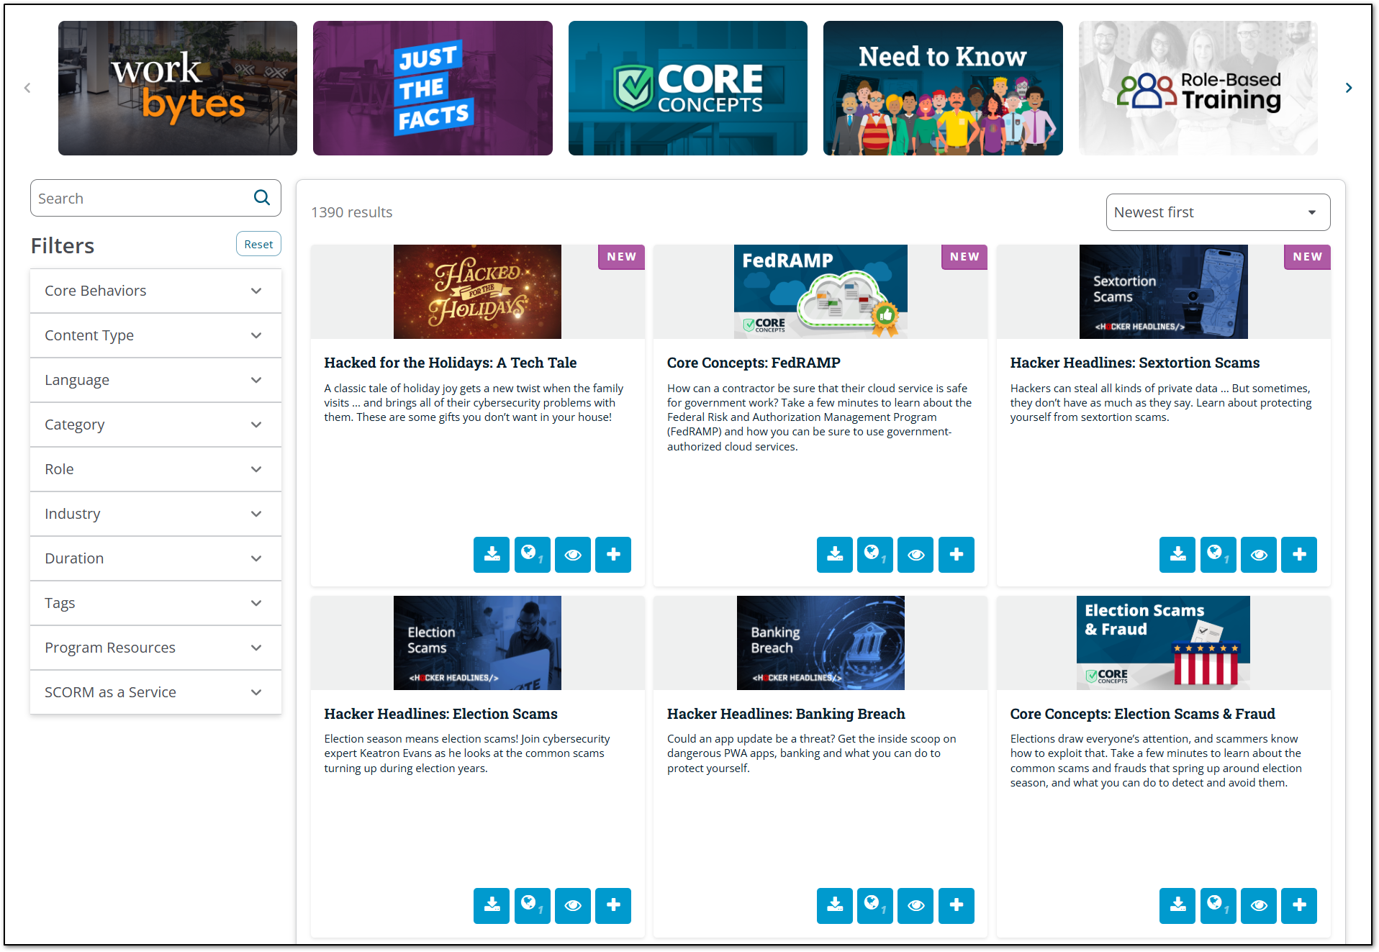Add Hacker Headlines: Election Scams with the plus icon
This screenshot has height=952, width=1379.
click(x=613, y=905)
